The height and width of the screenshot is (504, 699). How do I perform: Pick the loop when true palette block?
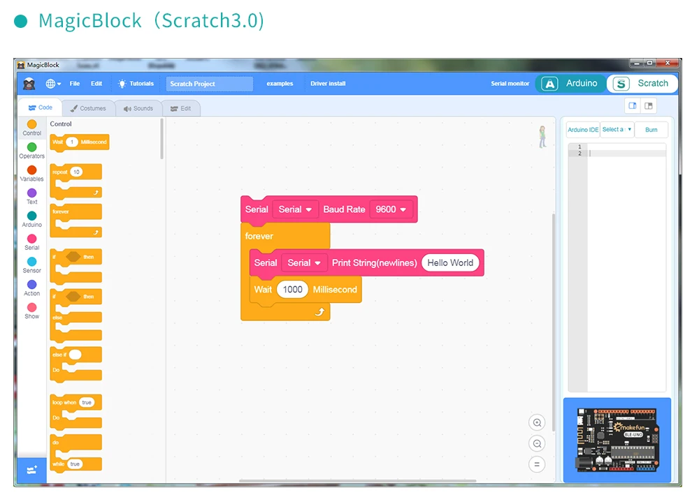(x=75, y=412)
